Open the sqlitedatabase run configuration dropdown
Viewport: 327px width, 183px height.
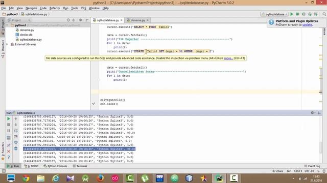(x=274, y=14)
